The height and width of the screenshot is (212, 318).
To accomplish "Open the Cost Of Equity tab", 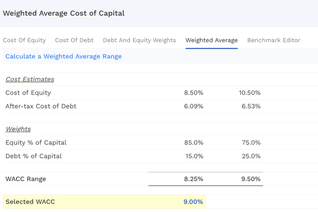I will (24, 40).
